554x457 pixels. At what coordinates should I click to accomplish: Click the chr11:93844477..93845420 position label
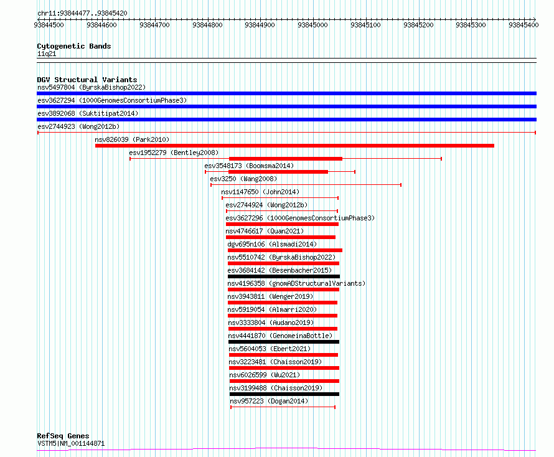82,13
